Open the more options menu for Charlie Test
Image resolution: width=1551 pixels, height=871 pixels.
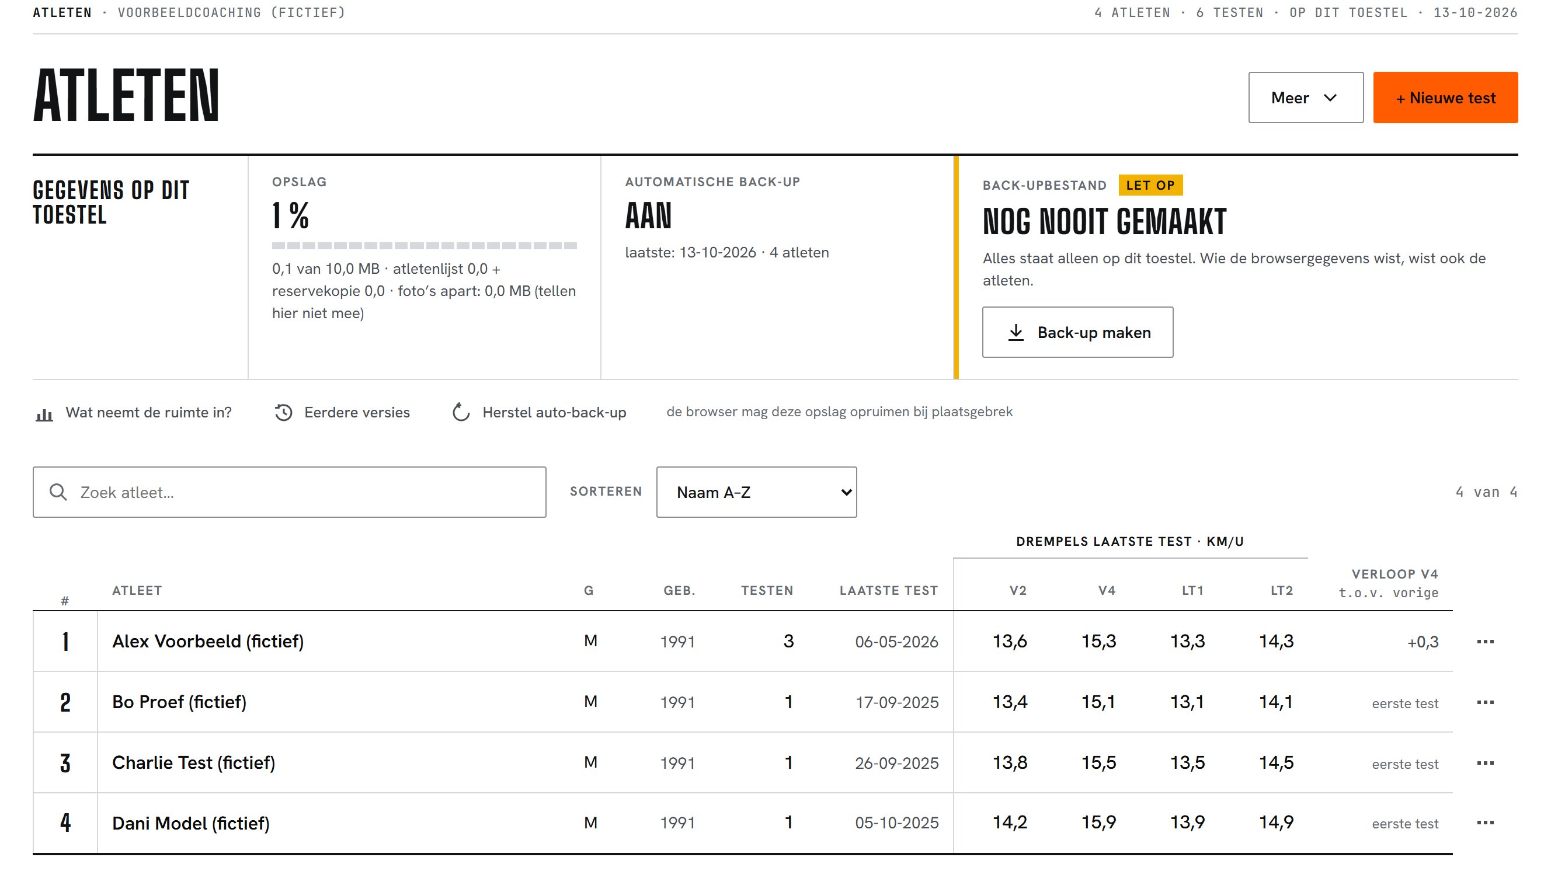1485,762
